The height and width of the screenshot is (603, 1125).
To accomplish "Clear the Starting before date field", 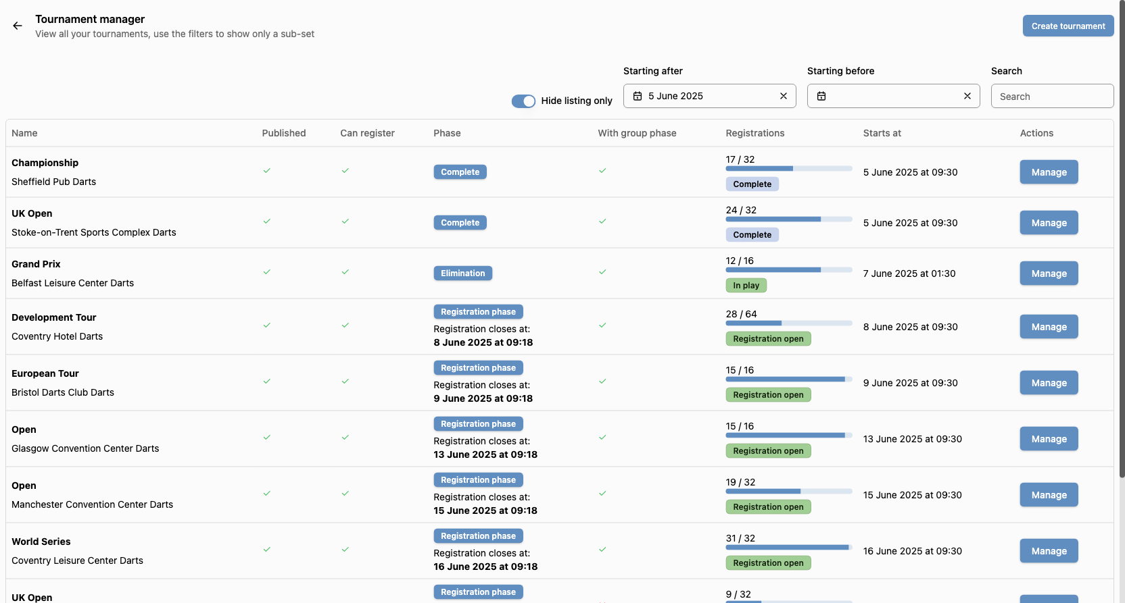I will (x=967, y=96).
